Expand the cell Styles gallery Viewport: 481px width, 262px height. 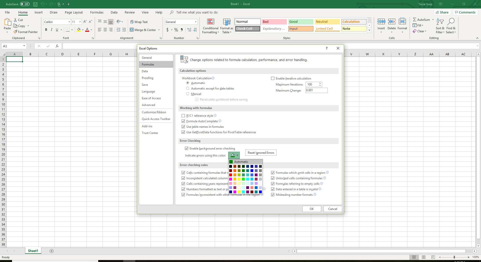tap(369, 30)
